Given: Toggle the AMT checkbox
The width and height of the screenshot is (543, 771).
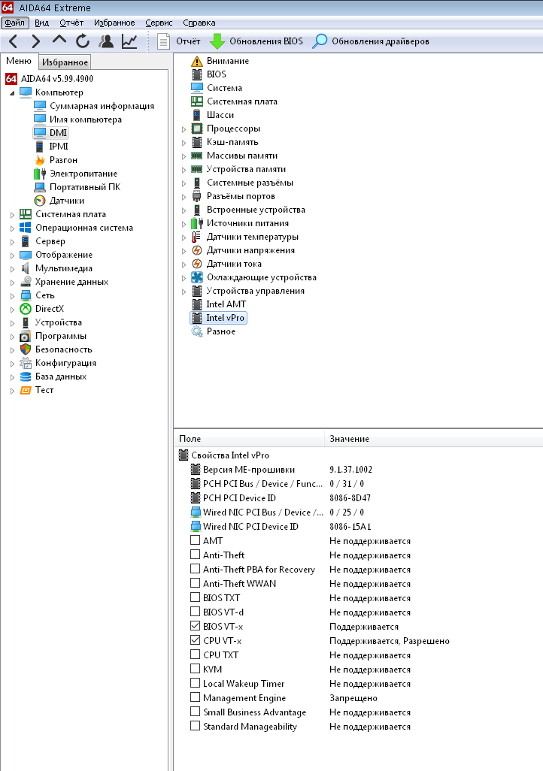Looking at the screenshot, I should [x=195, y=540].
